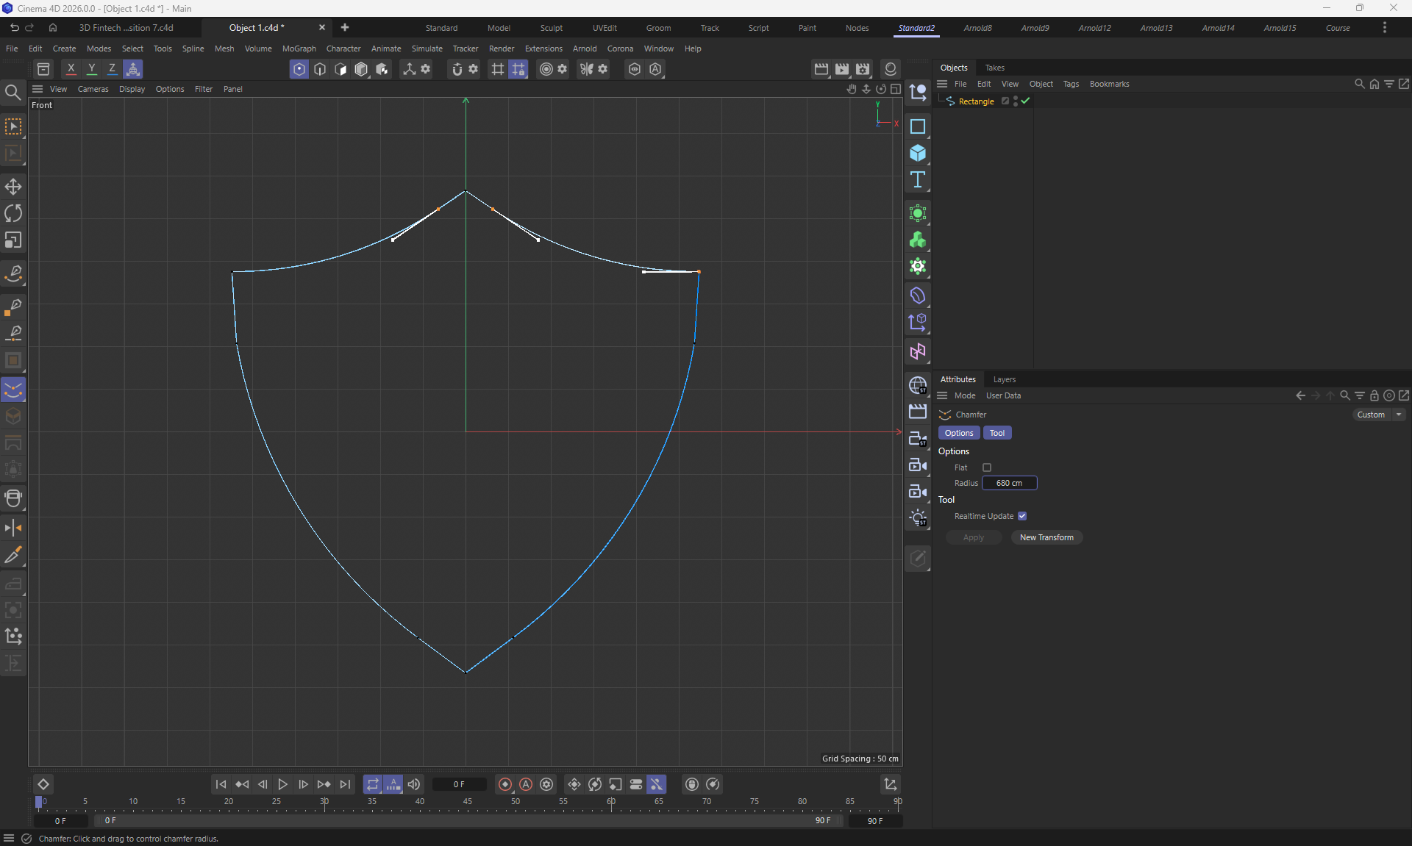1412x846 pixels.
Task: Disable the Realtime Update checkbox
Action: (1022, 516)
